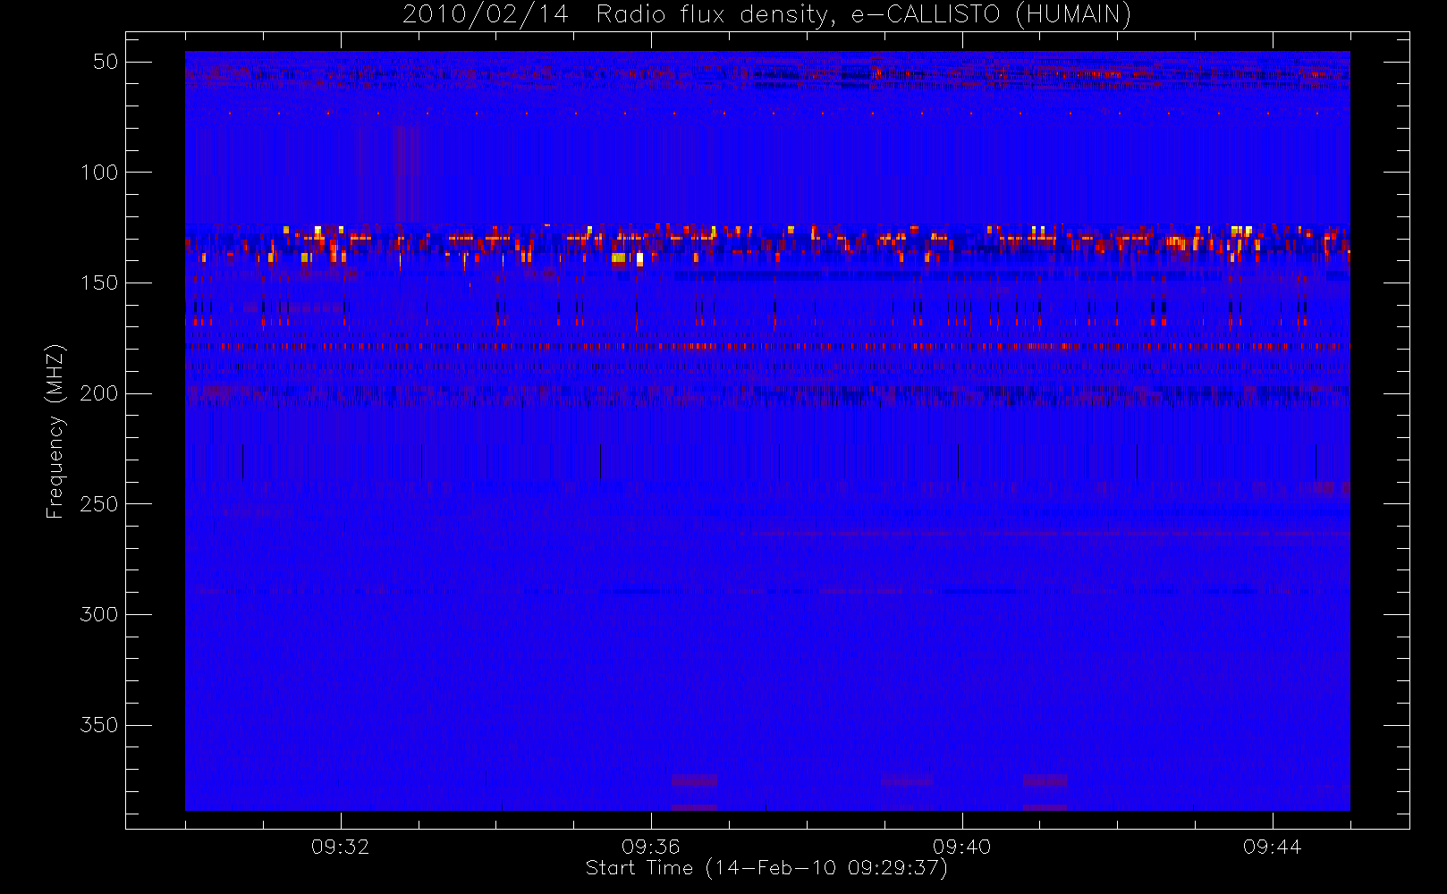Click the 09:40 time tick label
The height and width of the screenshot is (894, 1447).
(961, 847)
